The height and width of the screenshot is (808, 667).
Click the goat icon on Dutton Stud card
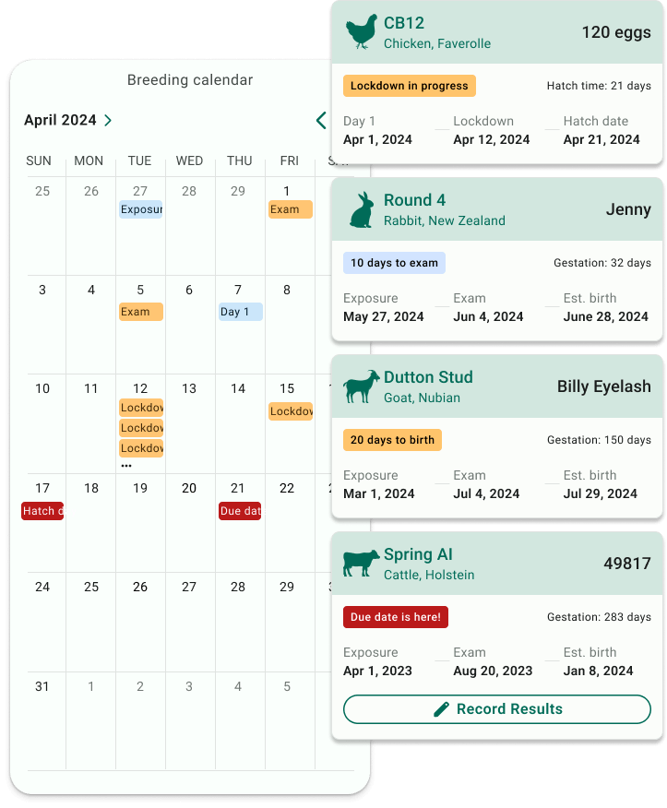click(x=362, y=386)
